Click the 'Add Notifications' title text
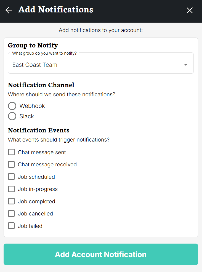Image resolution: width=202 pixels, height=272 pixels. (55, 10)
